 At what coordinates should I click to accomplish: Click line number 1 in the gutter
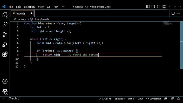18,23
